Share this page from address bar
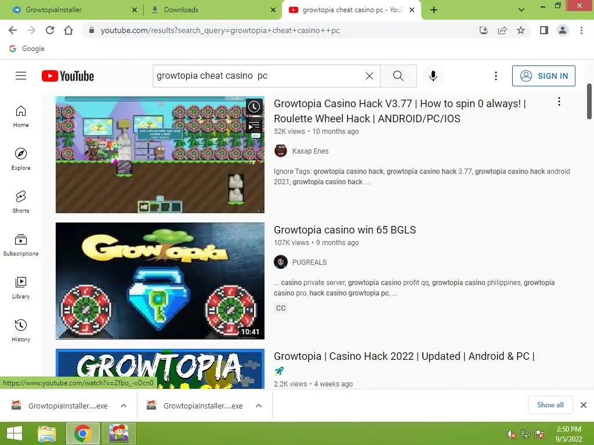The image size is (594, 445). [502, 30]
